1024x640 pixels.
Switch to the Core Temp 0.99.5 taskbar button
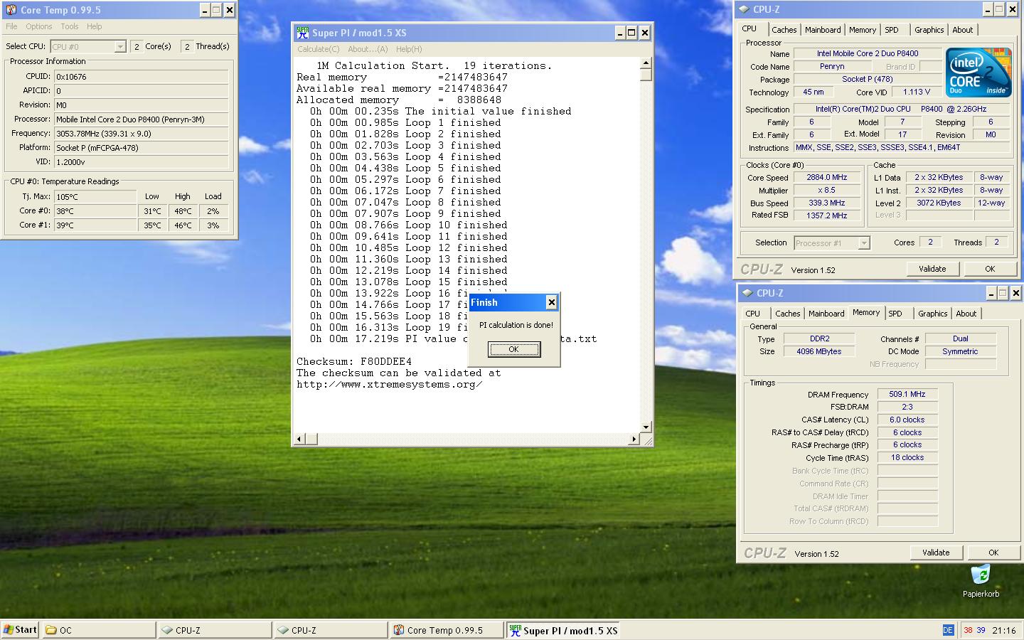point(447,630)
